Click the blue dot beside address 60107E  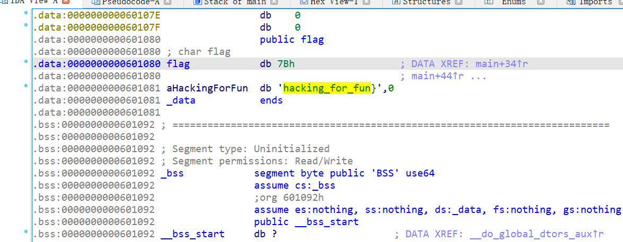click(x=26, y=13)
